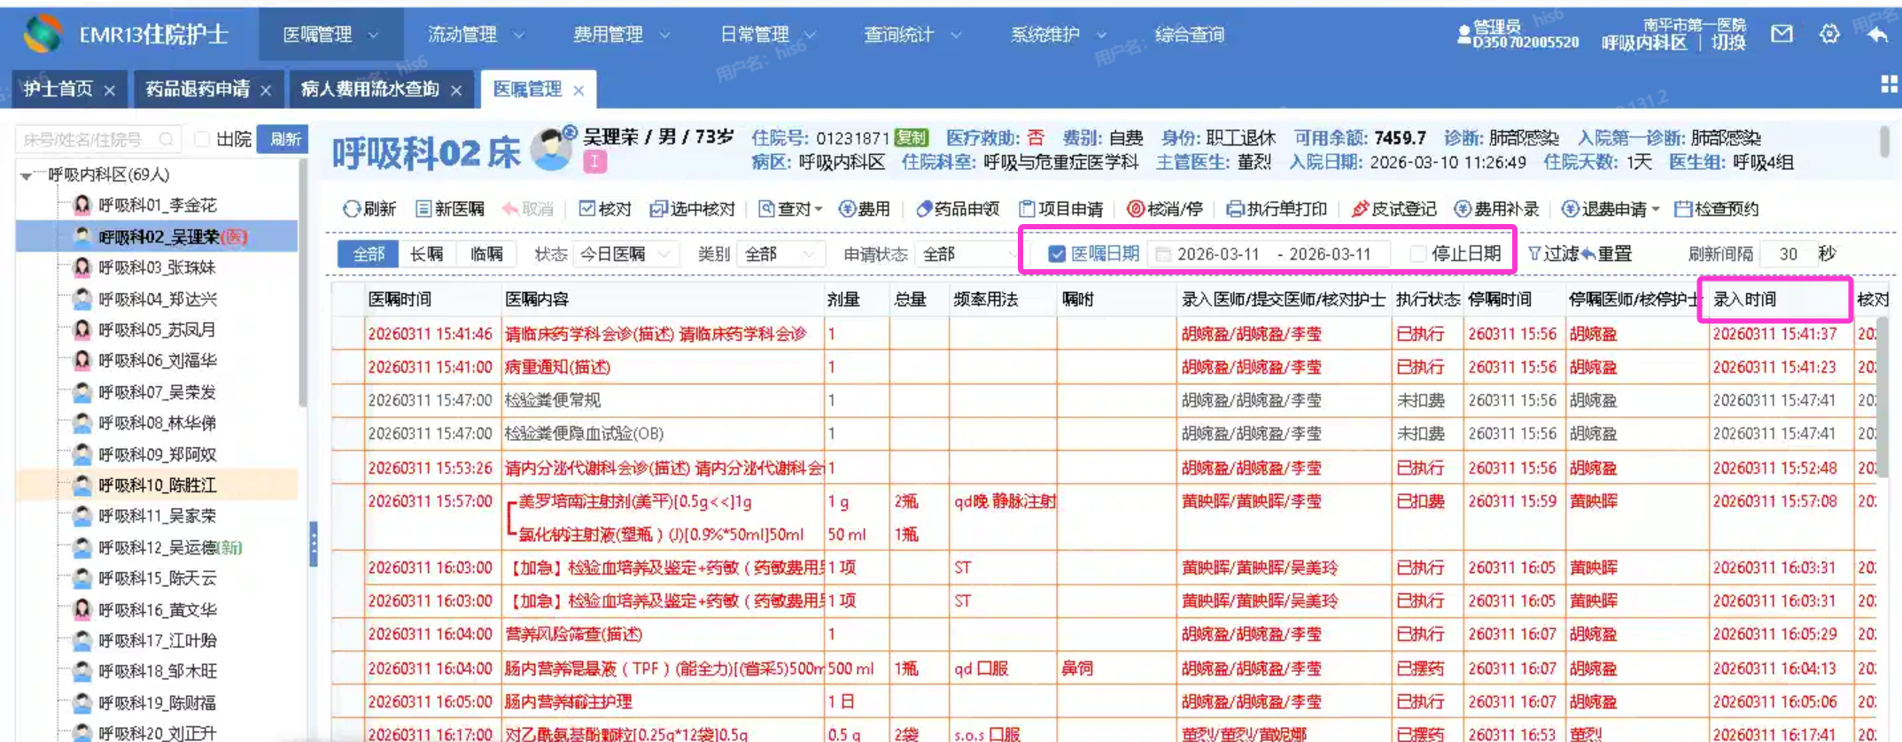
Task: Click the back arrow icon in header
Action: point(1877,35)
